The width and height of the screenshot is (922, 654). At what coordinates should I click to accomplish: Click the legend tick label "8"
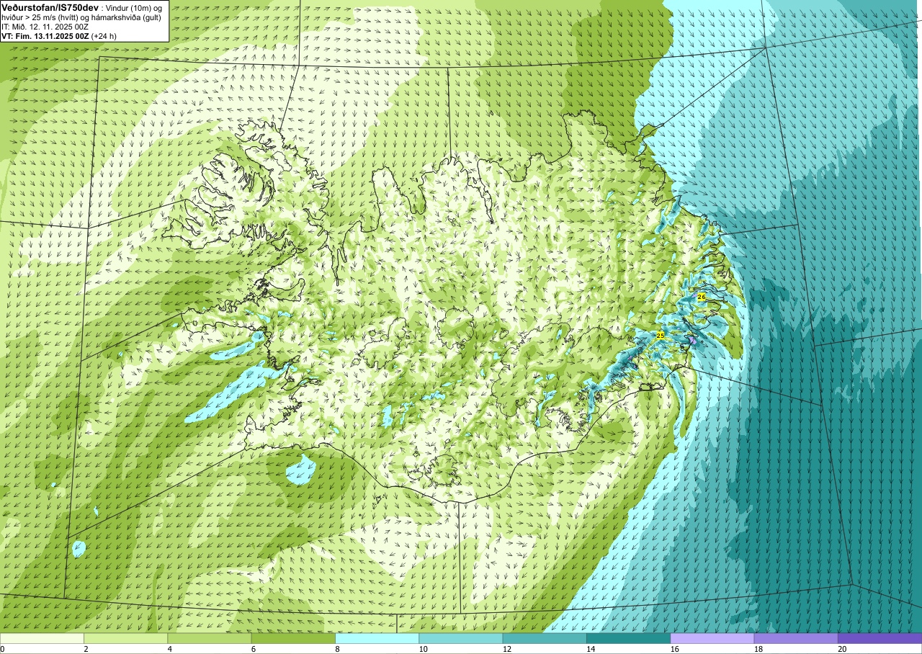(x=337, y=649)
